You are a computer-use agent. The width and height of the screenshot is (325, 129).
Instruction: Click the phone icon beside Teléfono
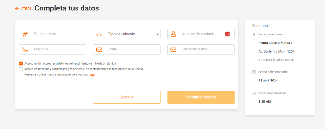pyautogui.click(x=25, y=49)
